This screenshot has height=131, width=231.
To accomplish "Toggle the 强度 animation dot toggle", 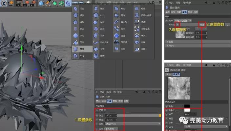I will pyautogui.click(x=97, y=115).
